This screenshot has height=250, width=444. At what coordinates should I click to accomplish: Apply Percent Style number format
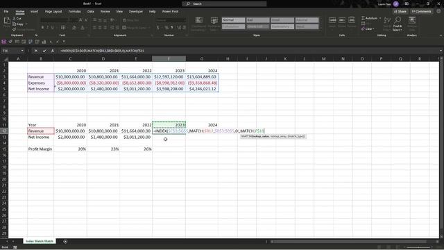[166, 28]
